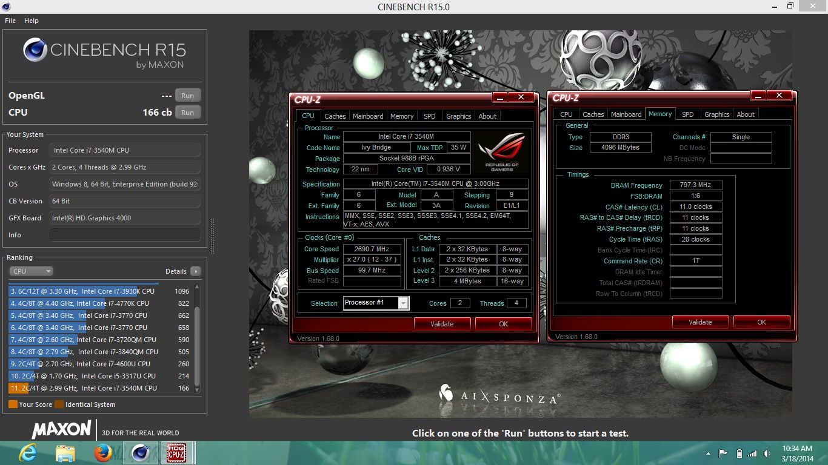Image resolution: width=828 pixels, height=465 pixels.
Task: Click the Processor field Intel Core i7-3540M CPU
Action: pyautogui.click(x=125, y=150)
